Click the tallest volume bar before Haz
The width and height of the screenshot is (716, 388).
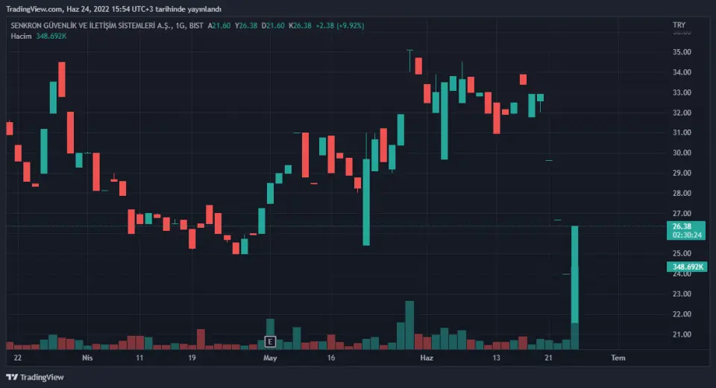click(409, 325)
